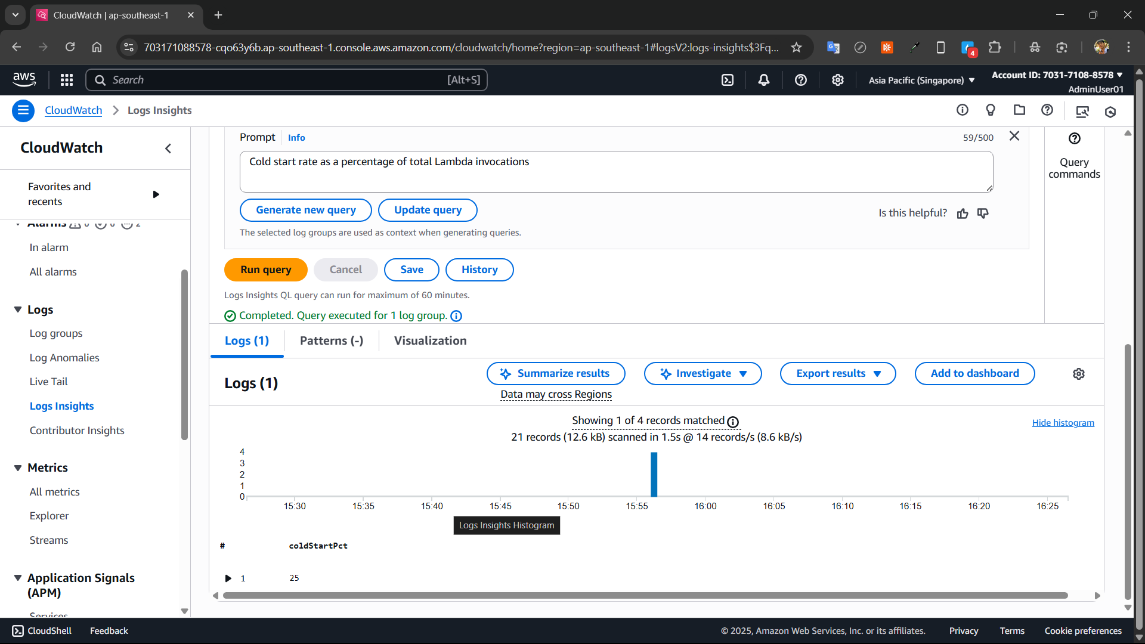Focus the query prompt text box

pyautogui.click(x=616, y=172)
